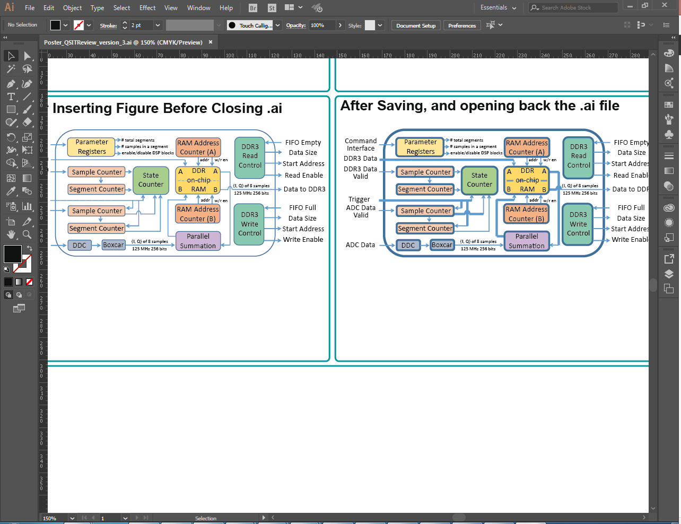681x524 pixels.
Task: Choose the Column Graph tool
Action: click(x=27, y=206)
